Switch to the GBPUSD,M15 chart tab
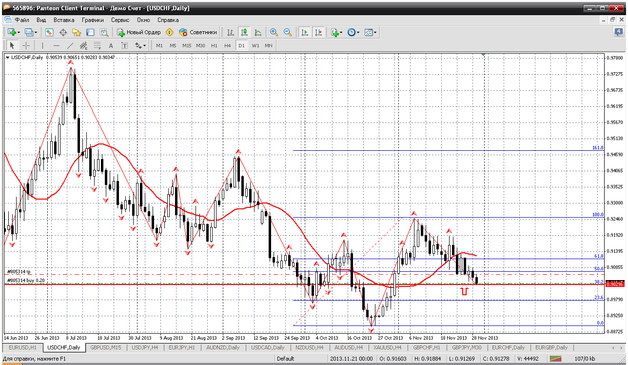The width and height of the screenshot is (628, 365). coord(106,347)
